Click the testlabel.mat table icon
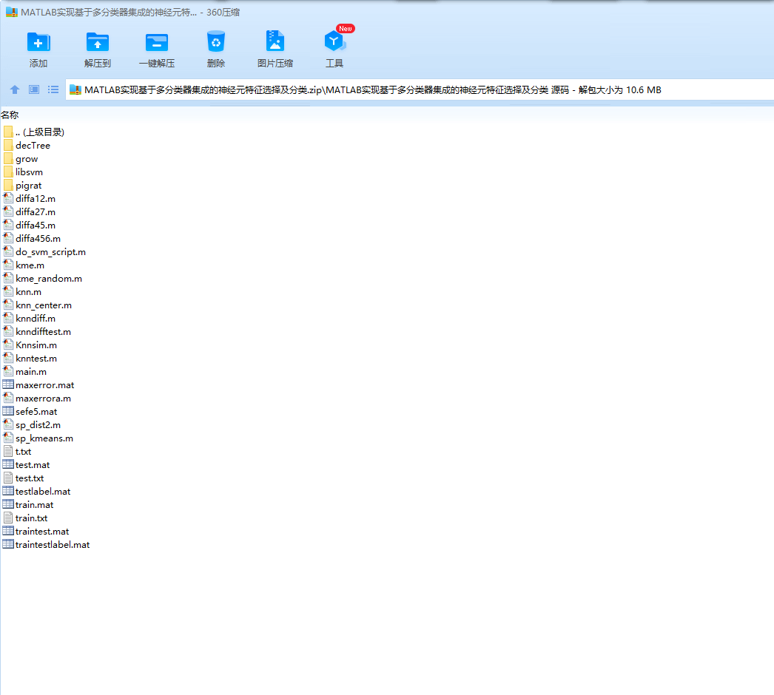The height and width of the screenshot is (695, 774). point(8,491)
